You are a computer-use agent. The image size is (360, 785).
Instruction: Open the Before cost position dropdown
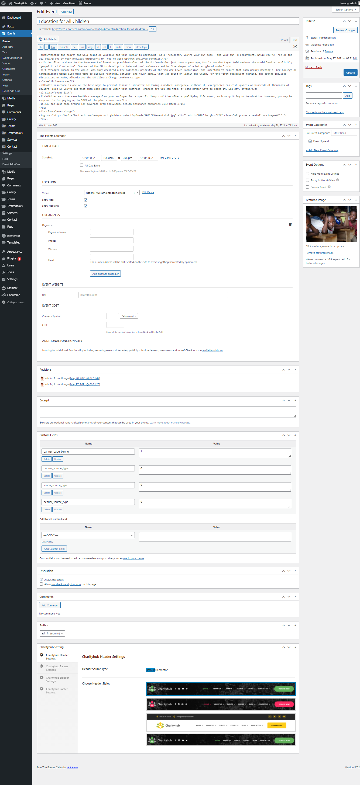coord(128,316)
